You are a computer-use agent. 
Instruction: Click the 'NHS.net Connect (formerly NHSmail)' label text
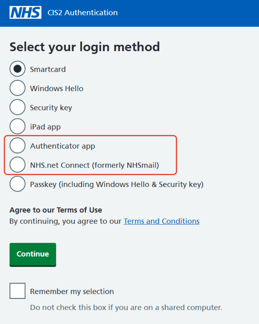[x=94, y=165]
